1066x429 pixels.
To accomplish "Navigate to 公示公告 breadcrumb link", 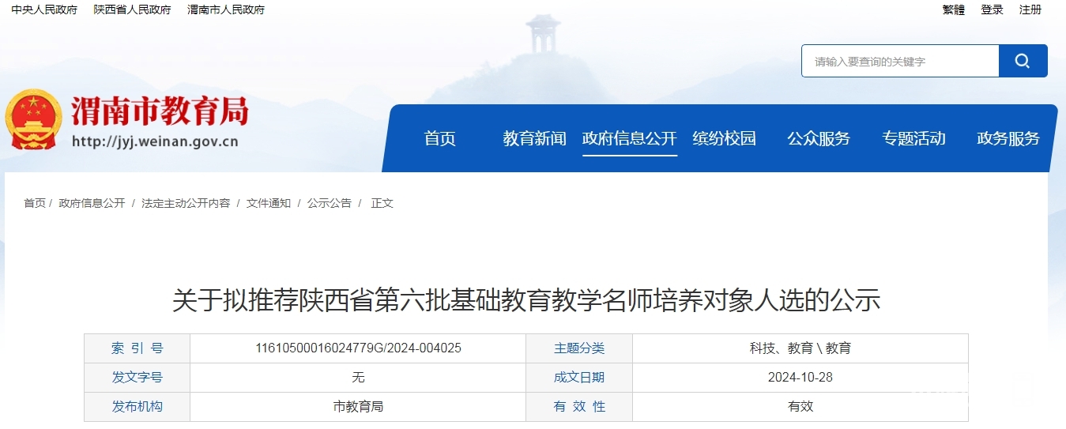I will 330,203.
